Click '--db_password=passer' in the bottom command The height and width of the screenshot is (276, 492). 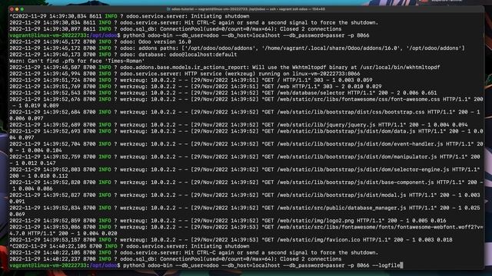click(x=314, y=265)
